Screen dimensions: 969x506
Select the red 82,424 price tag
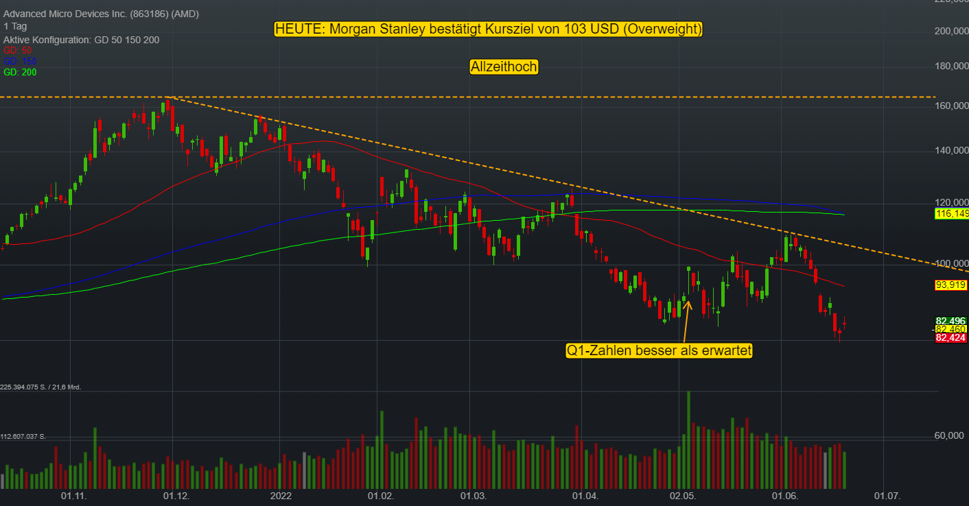click(x=952, y=338)
